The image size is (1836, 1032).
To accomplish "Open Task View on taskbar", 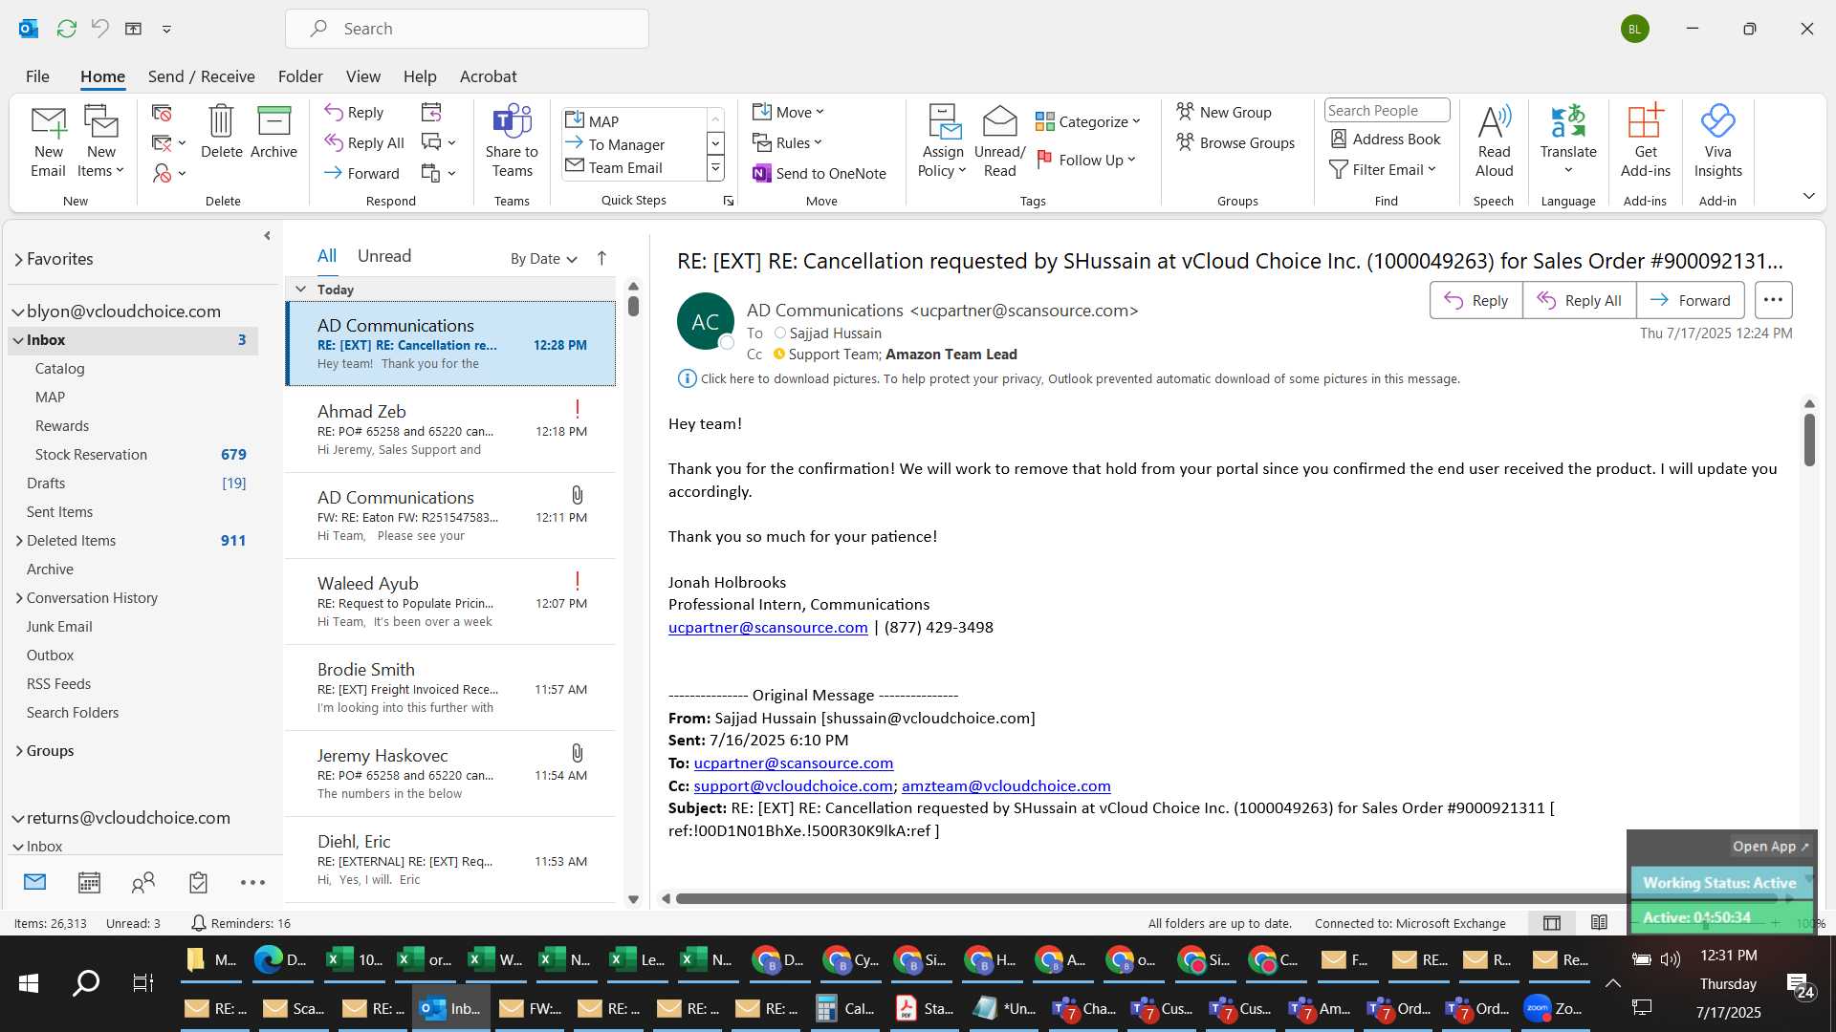I will click(142, 982).
